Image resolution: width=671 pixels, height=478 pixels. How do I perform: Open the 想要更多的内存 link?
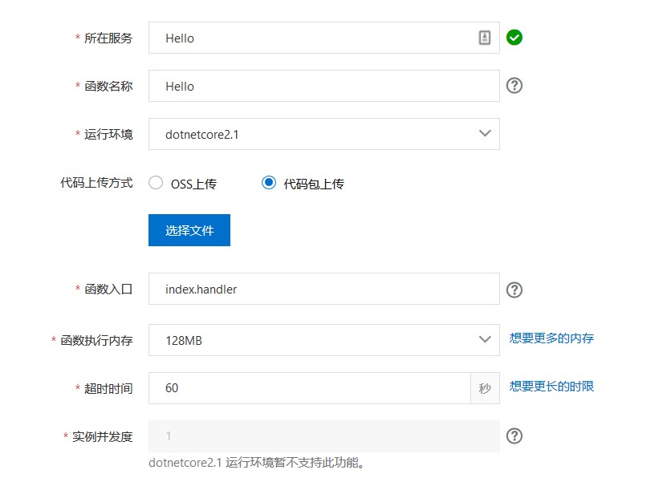(551, 338)
